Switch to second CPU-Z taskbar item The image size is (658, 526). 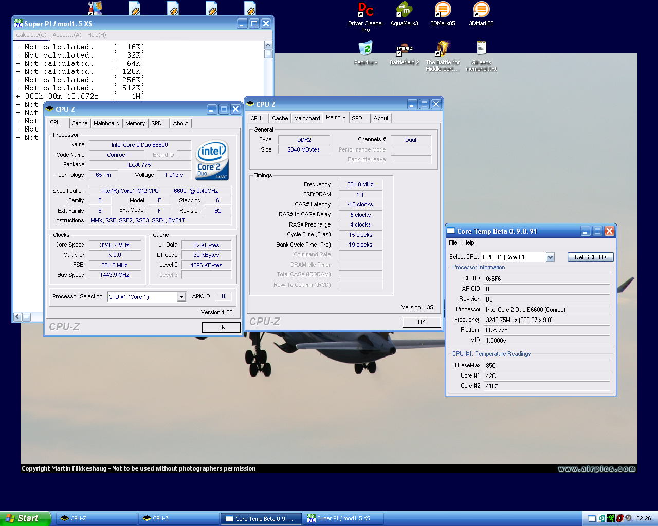178,518
